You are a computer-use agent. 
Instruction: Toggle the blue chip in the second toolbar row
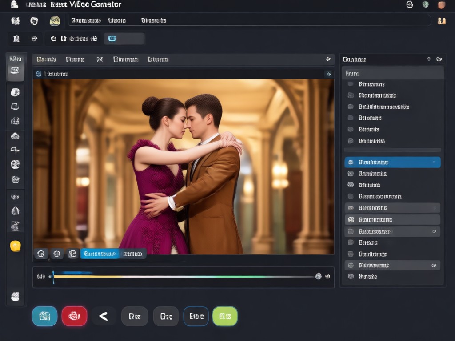pos(112,39)
